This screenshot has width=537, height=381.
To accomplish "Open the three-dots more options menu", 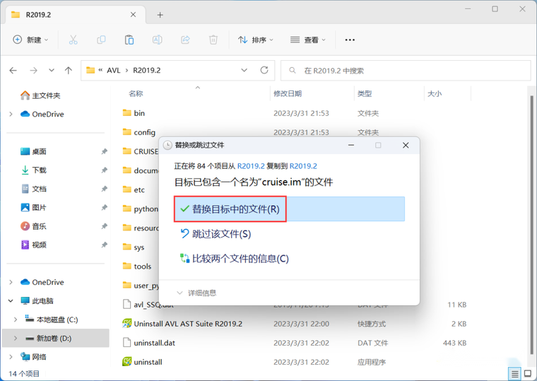I will click(x=350, y=40).
